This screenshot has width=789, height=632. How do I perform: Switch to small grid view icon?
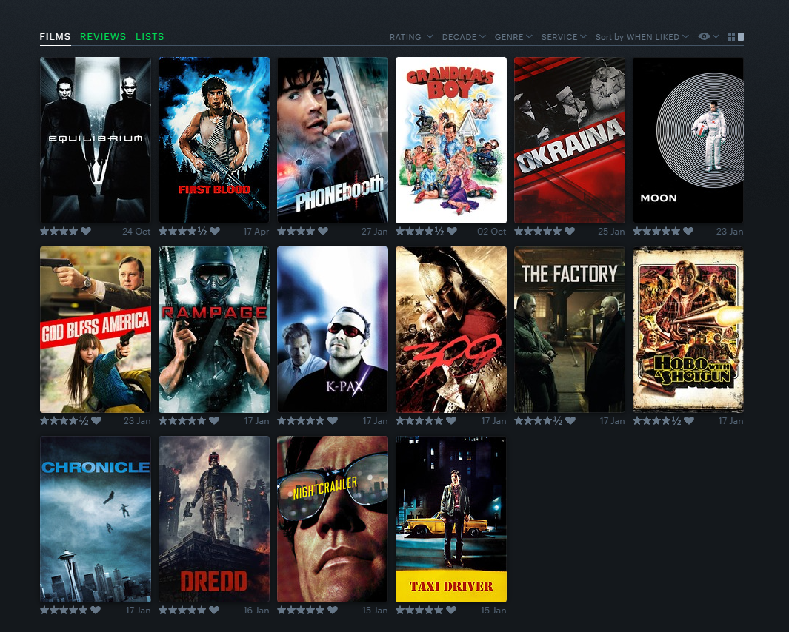point(732,37)
